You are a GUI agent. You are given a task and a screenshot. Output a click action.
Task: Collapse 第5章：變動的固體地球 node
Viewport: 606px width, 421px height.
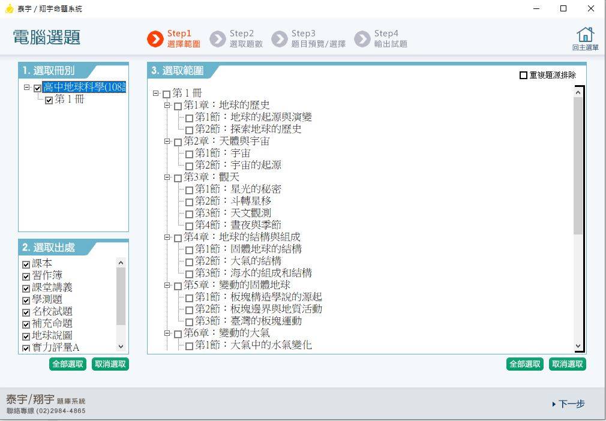[167, 285]
